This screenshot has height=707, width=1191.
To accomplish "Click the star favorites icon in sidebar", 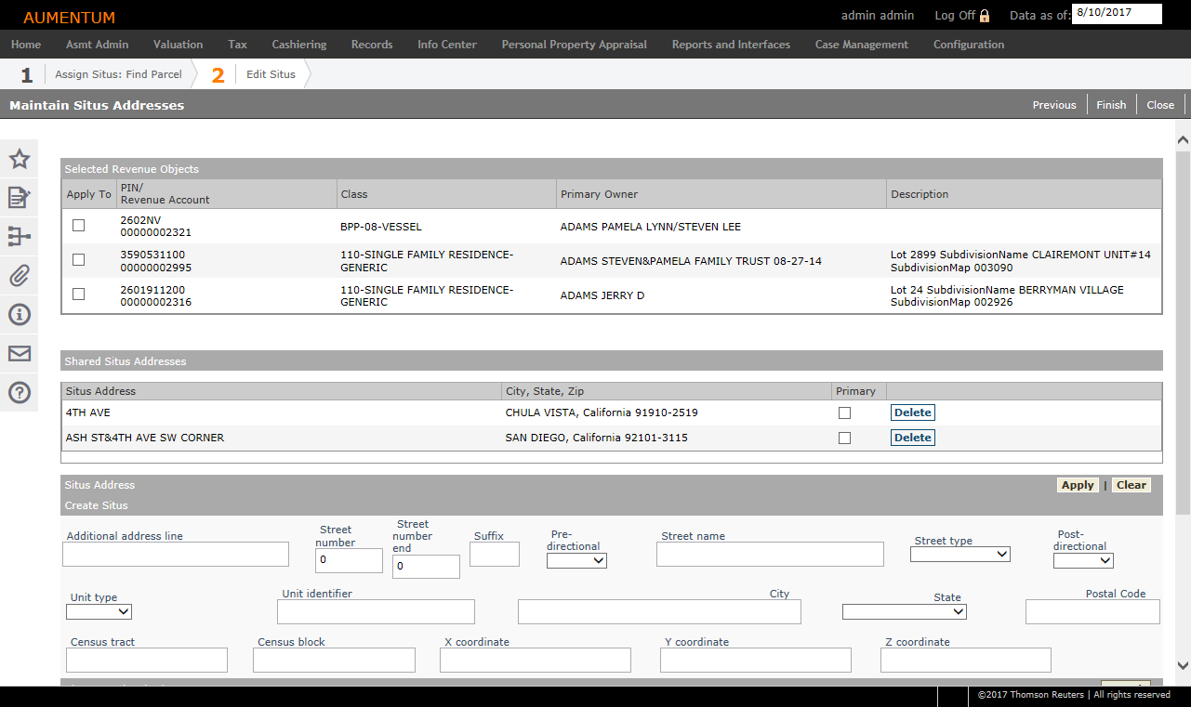I will tap(20, 159).
